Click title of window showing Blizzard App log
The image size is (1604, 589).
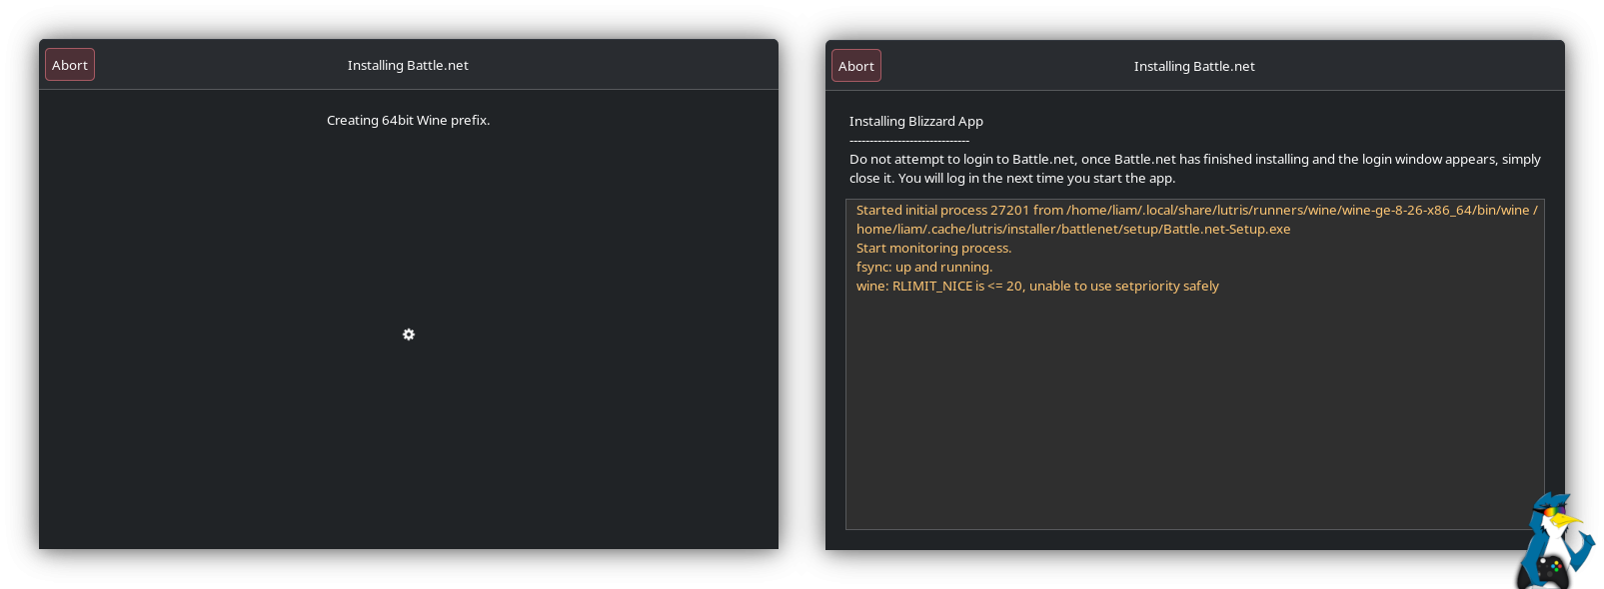(x=1194, y=66)
